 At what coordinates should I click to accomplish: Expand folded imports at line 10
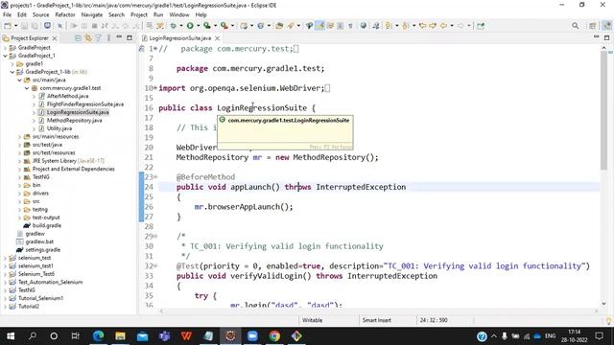155,88
